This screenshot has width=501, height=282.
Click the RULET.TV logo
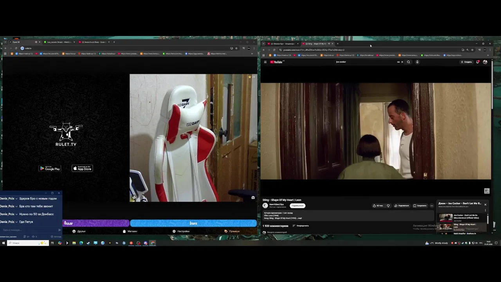pos(66,135)
